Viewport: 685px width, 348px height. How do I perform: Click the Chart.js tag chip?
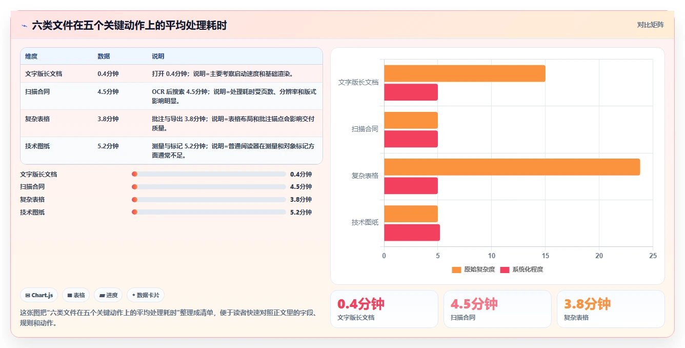point(39,295)
